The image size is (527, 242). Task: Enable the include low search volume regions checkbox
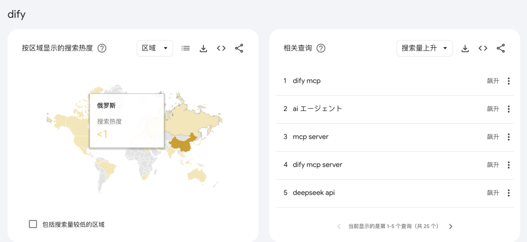pyautogui.click(x=33, y=224)
